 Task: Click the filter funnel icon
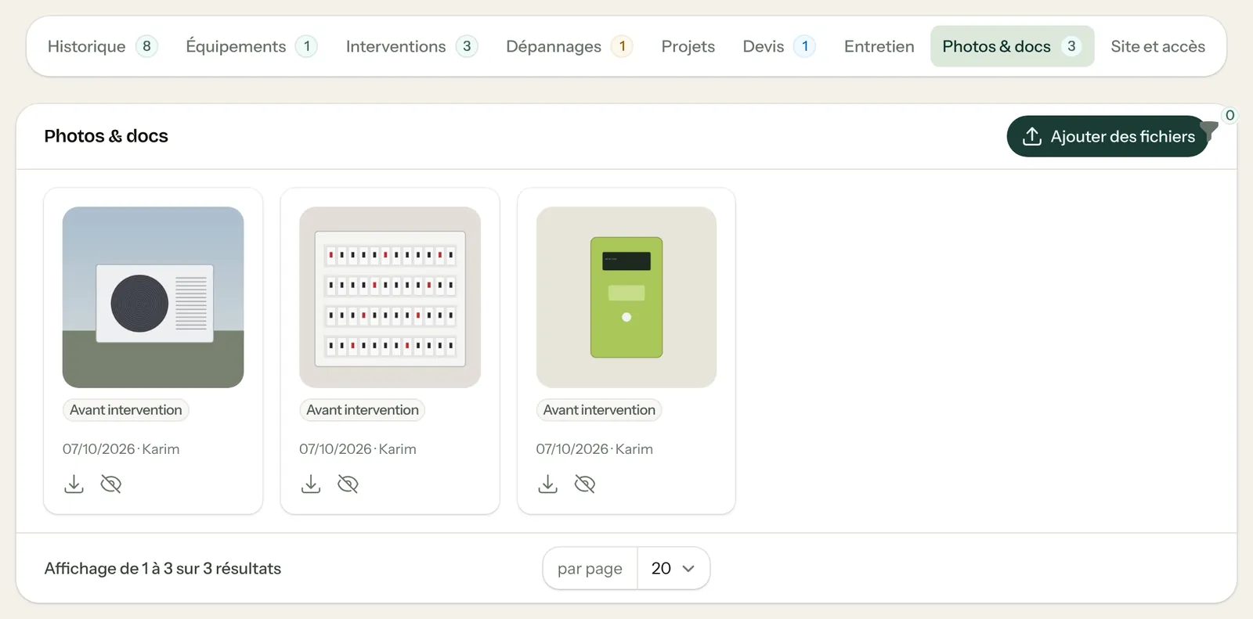coord(1210,129)
